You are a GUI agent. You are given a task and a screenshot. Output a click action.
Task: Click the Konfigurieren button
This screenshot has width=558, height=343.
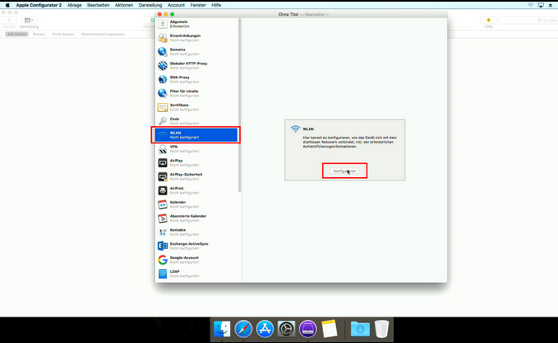[x=344, y=171]
